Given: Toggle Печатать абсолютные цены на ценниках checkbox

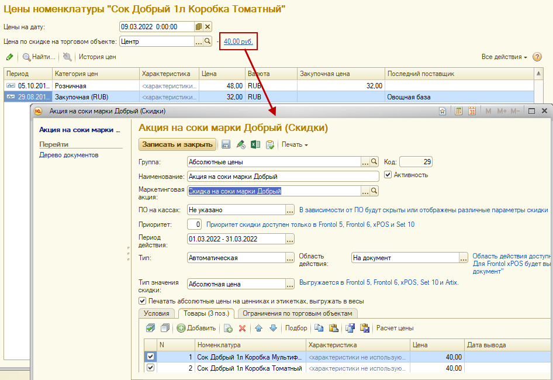Looking at the screenshot, I should pos(143,301).
